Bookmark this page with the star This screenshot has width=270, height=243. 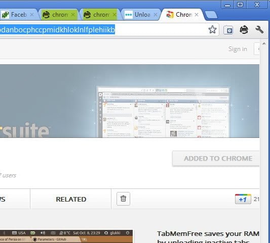click(212, 30)
